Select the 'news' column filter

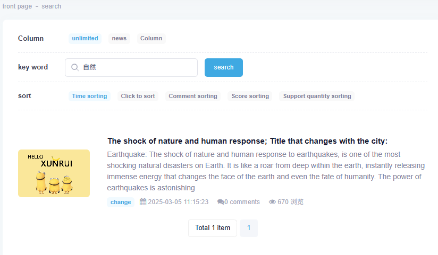119,38
